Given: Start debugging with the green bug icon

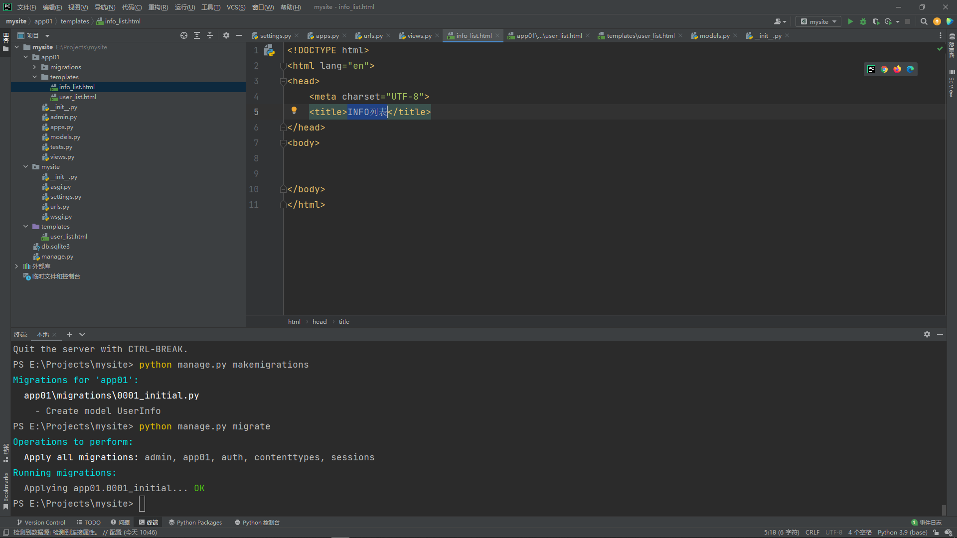Looking at the screenshot, I should 863,21.
